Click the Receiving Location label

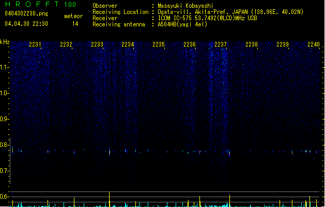120,12
